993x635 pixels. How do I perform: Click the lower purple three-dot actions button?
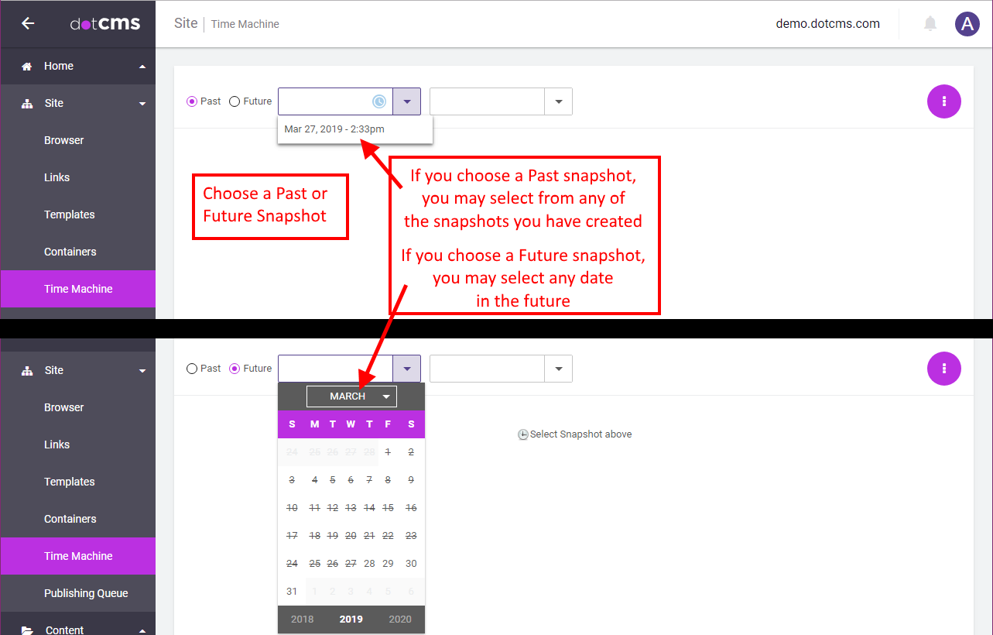tap(943, 369)
